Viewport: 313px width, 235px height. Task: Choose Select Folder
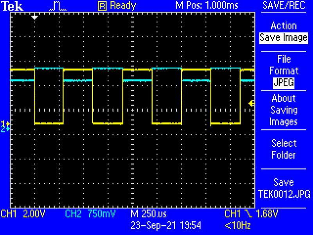point(283,149)
